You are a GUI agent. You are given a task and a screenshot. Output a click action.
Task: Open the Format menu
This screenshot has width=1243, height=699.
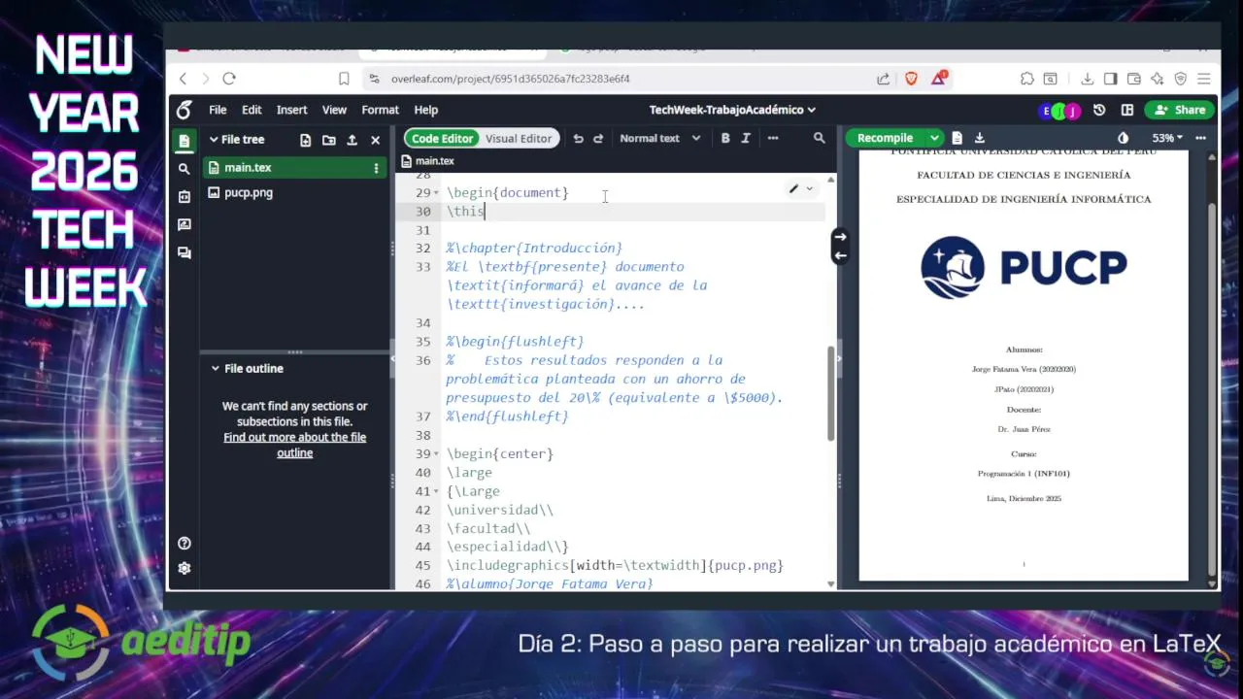(x=380, y=110)
